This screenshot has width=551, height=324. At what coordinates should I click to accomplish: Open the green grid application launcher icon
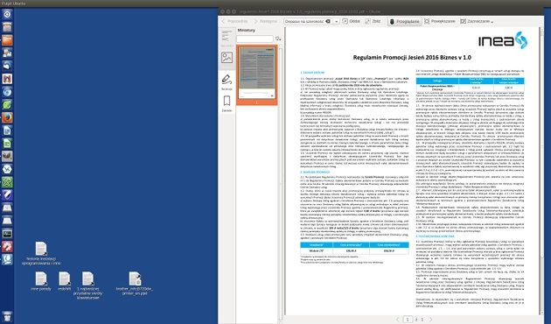pos(7,182)
